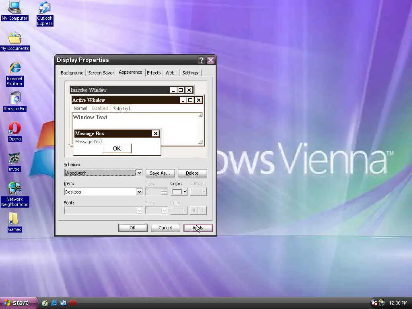Select the Outlook Express desktop icon

pyautogui.click(x=45, y=14)
